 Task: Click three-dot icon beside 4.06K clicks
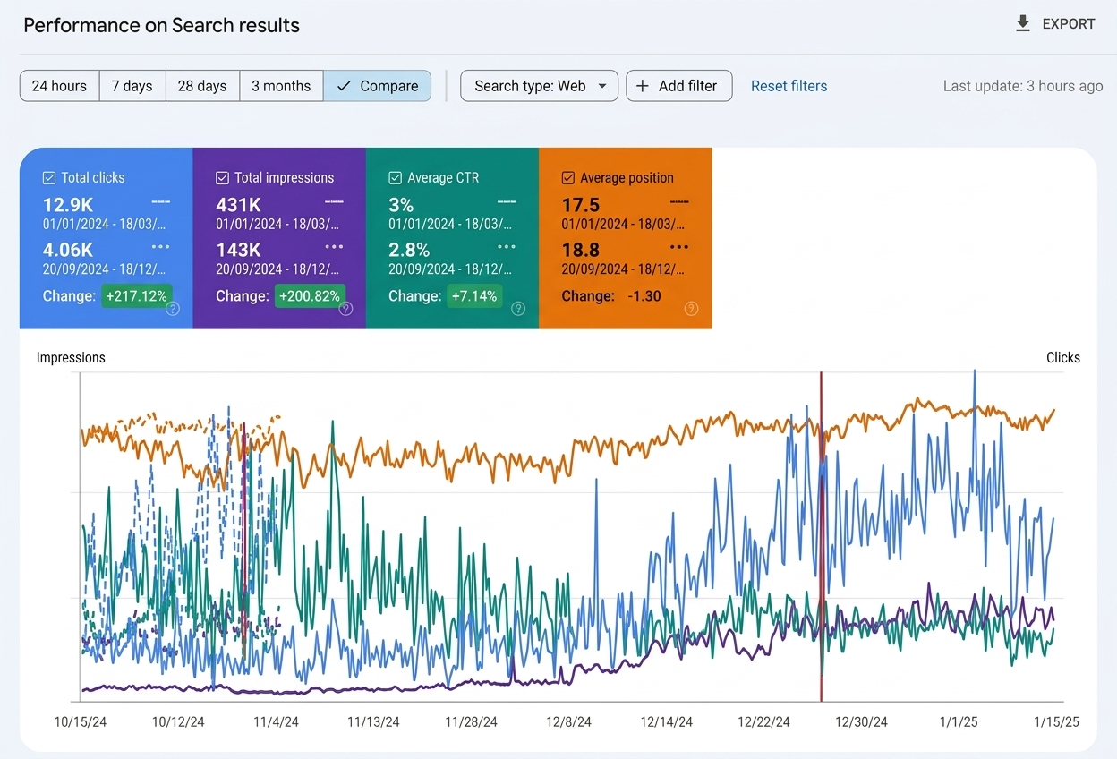[160, 247]
